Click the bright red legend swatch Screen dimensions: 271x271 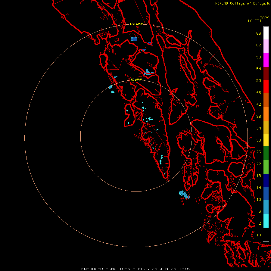point(266,87)
